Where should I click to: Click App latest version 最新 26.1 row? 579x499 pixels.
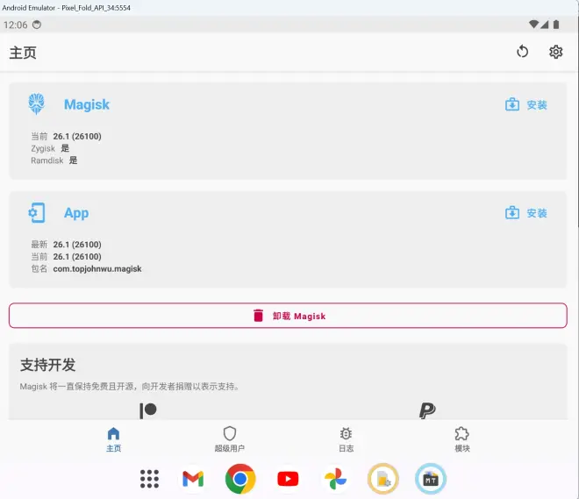66,245
